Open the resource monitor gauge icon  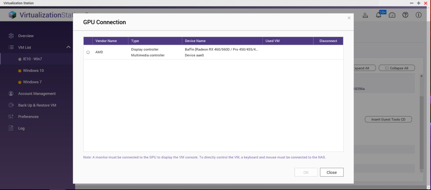pos(392,15)
